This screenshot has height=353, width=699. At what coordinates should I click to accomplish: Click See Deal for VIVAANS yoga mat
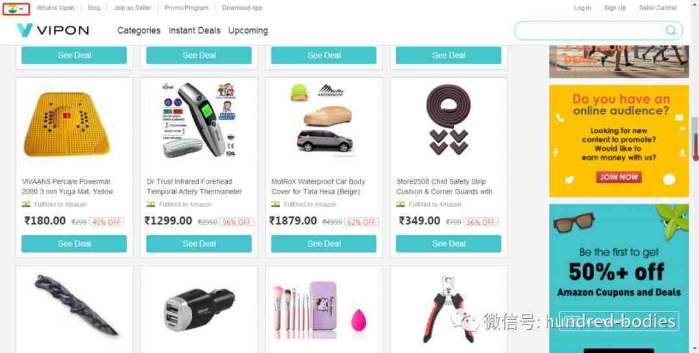click(74, 244)
